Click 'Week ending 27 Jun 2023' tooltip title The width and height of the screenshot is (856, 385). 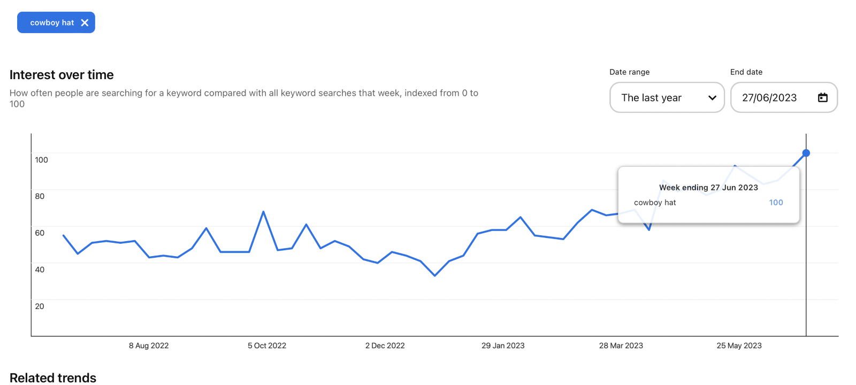[708, 187]
